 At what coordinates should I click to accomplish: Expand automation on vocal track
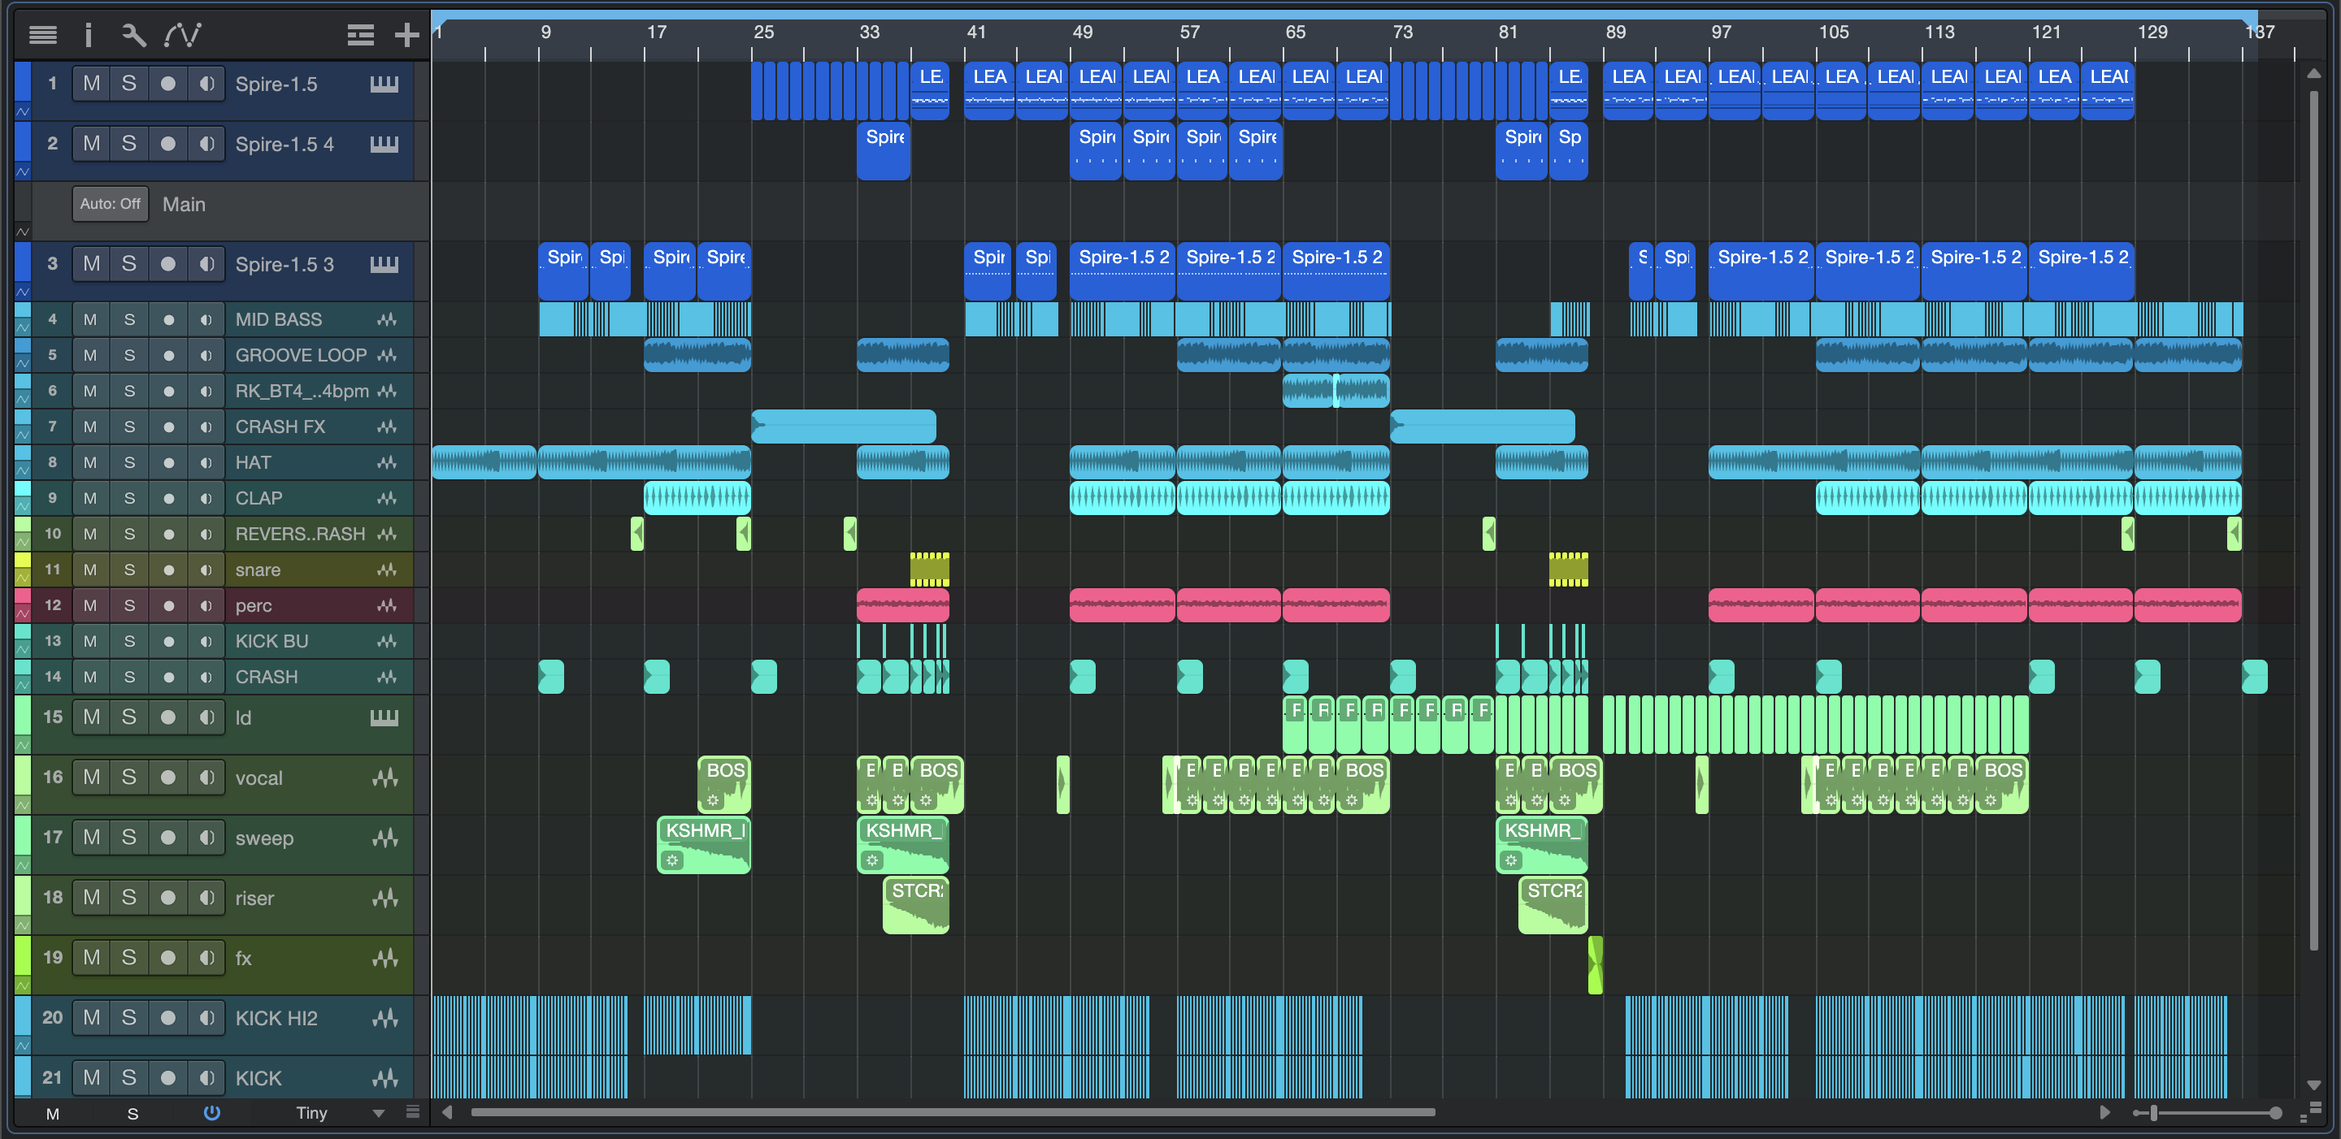[x=23, y=806]
